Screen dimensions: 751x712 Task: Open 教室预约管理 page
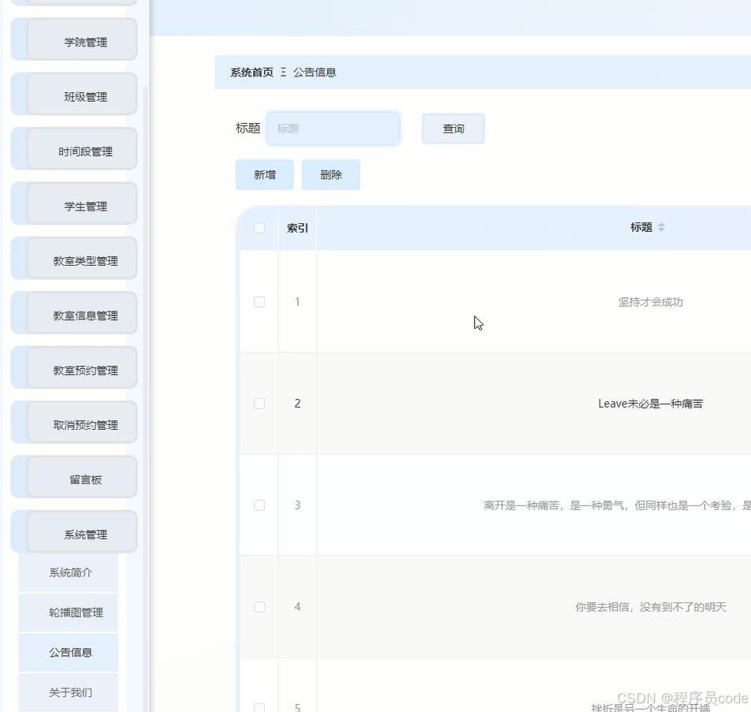pos(72,367)
